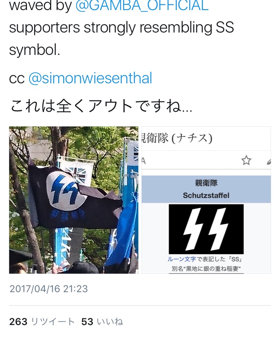Select the 親衛隊 (ナチス) article title
The image size is (280, 337).
point(177,138)
